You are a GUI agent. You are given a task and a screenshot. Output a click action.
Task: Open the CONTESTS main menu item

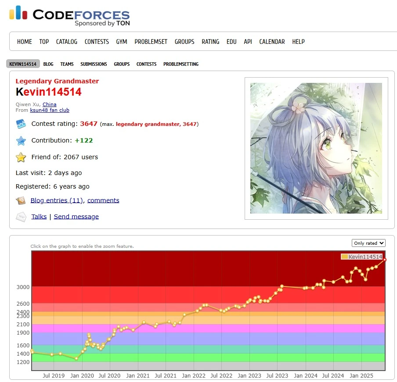[97, 42]
